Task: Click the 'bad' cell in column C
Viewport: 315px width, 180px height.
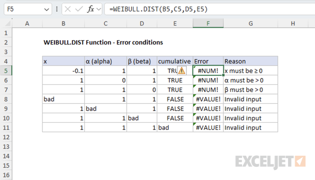Action: click(106, 108)
